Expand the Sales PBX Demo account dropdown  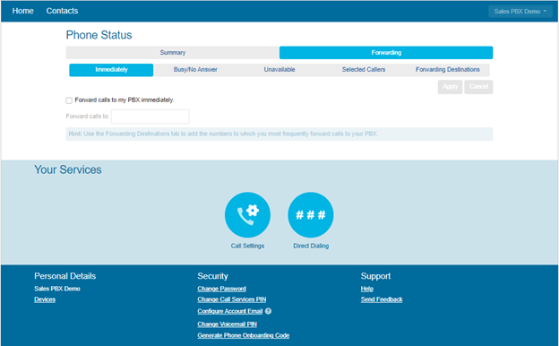coord(520,12)
